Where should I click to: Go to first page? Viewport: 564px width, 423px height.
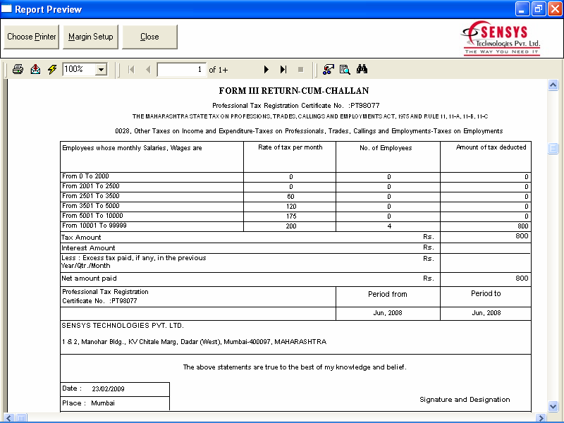tap(131, 69)
